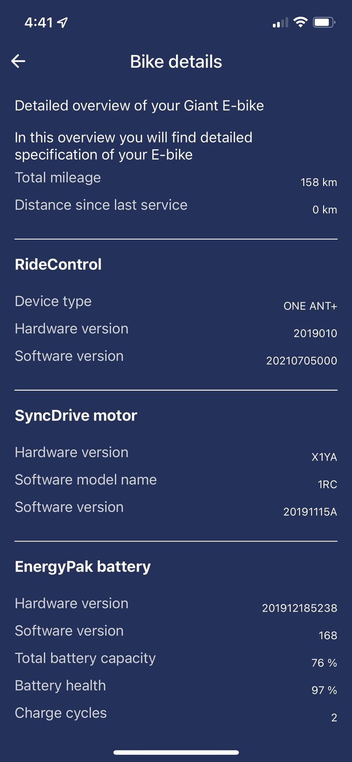Image resolution: width=352 pixels, height=762 pixels.
Task: Tap the location arrow icon in status bar
Action: click(x=63, y=22)
